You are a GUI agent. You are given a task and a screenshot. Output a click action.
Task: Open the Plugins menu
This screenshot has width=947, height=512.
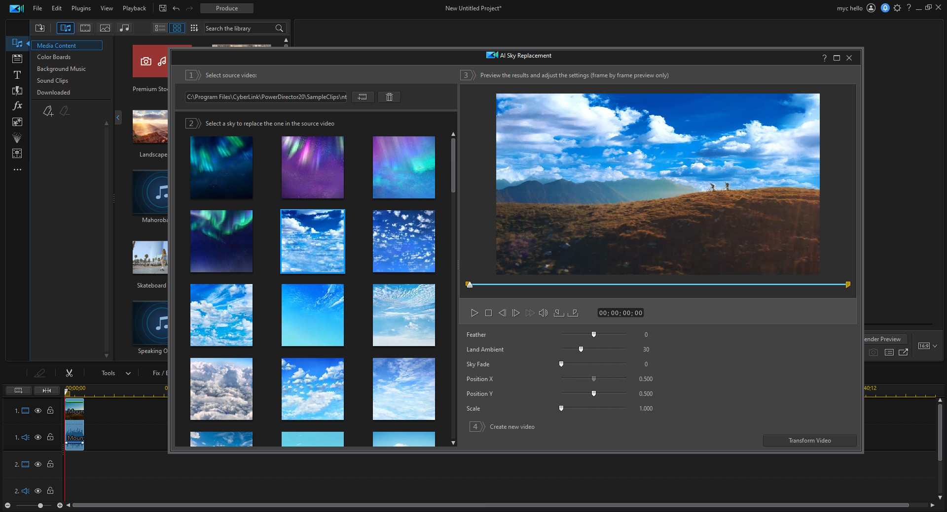(80, 8)
